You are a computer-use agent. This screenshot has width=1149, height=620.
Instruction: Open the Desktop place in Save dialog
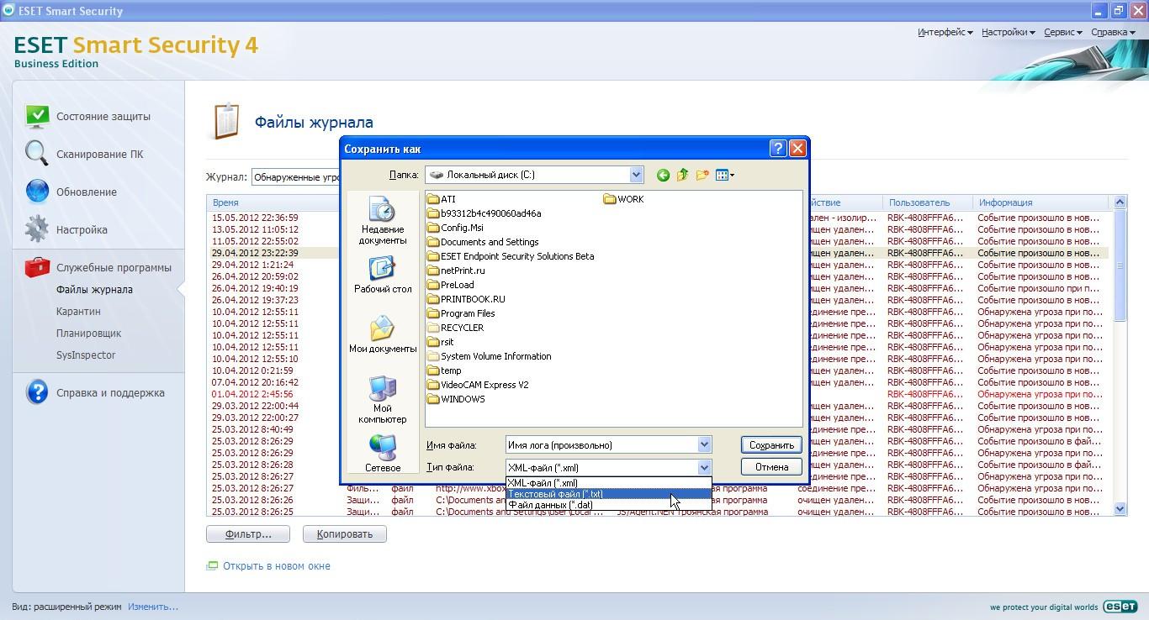[383, 276]
